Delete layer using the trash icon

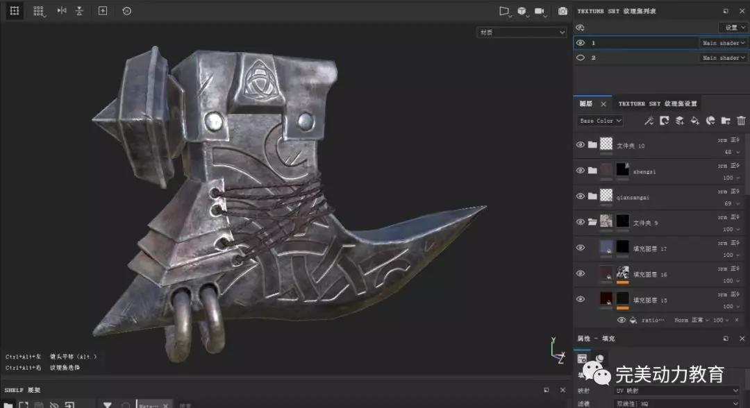(741, 121)
